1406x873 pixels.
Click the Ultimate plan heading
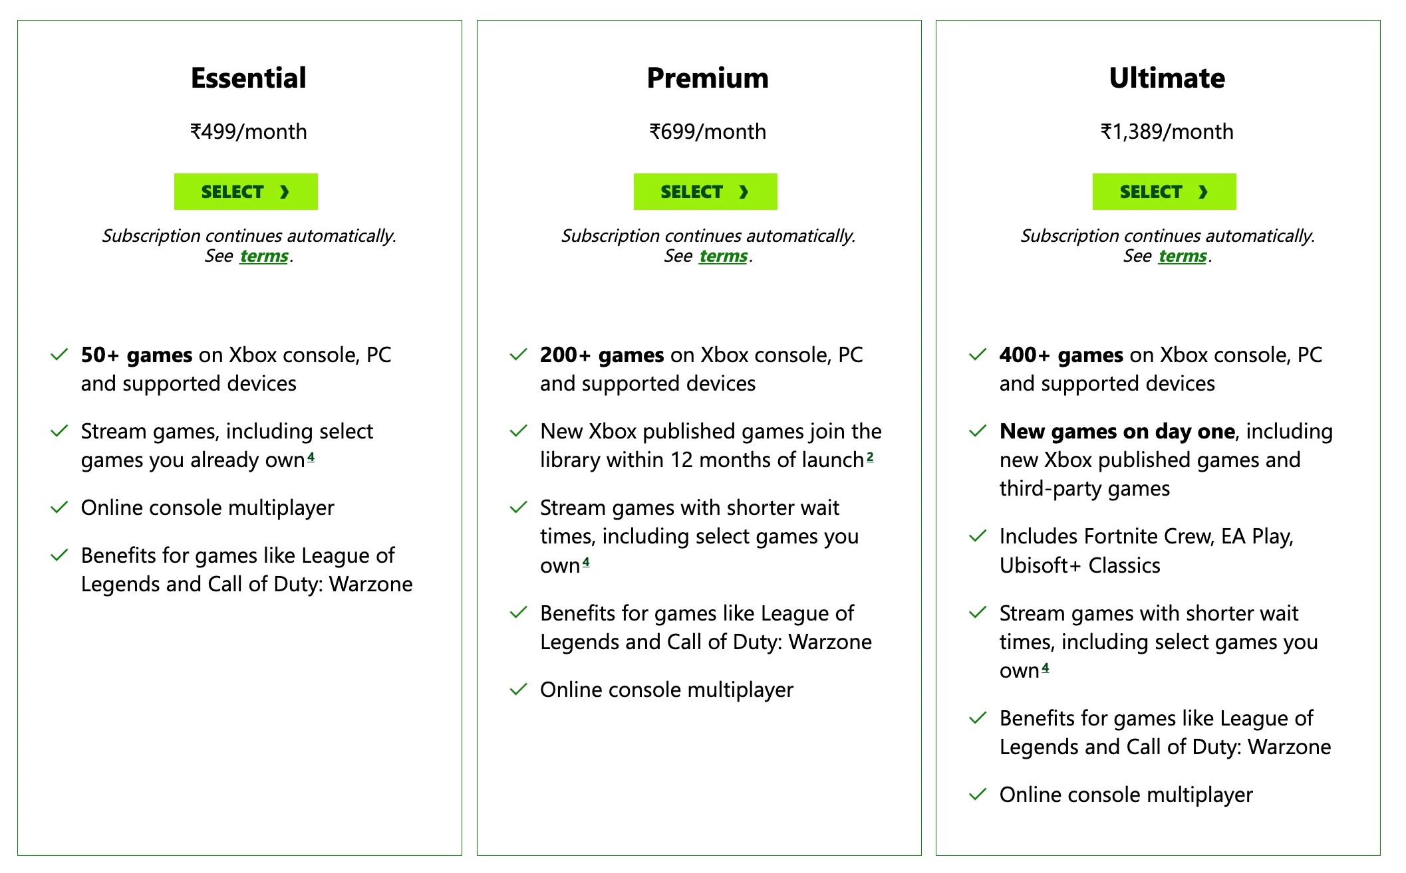pos(1167,78)
